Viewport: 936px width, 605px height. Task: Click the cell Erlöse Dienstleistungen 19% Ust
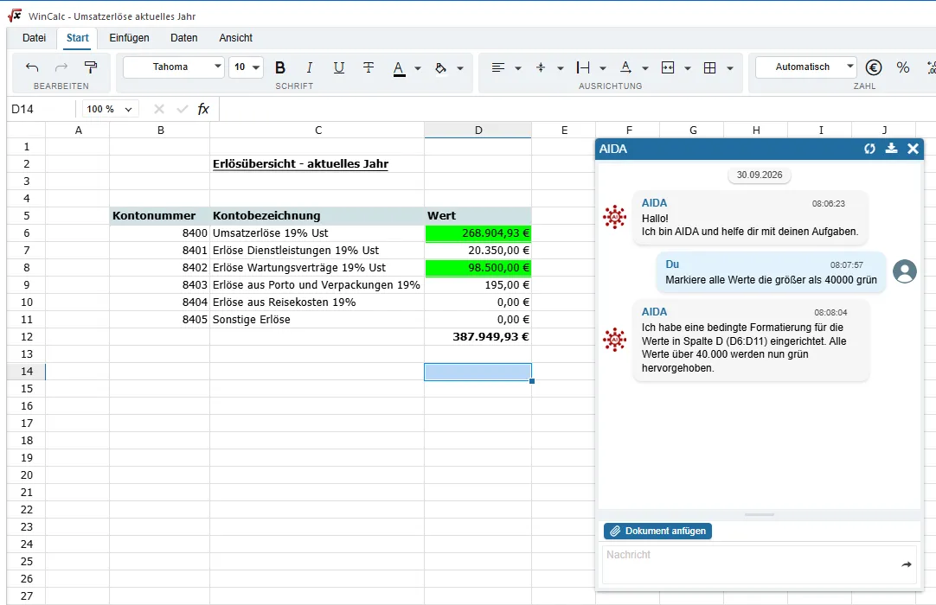pos(317,251)
